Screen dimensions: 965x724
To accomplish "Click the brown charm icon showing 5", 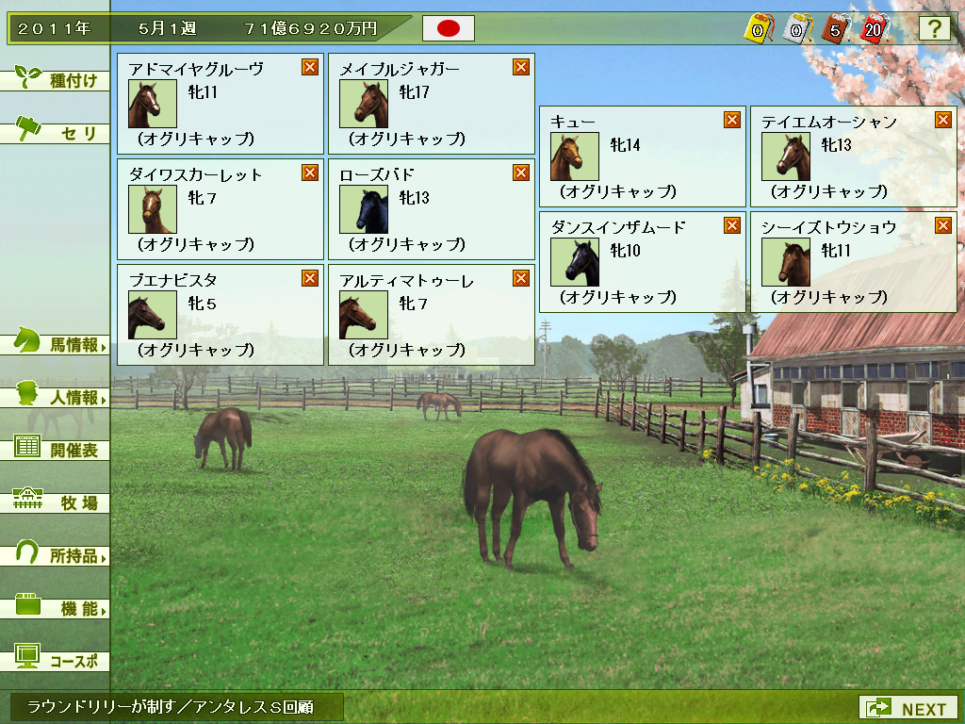I will pos(835,29).
